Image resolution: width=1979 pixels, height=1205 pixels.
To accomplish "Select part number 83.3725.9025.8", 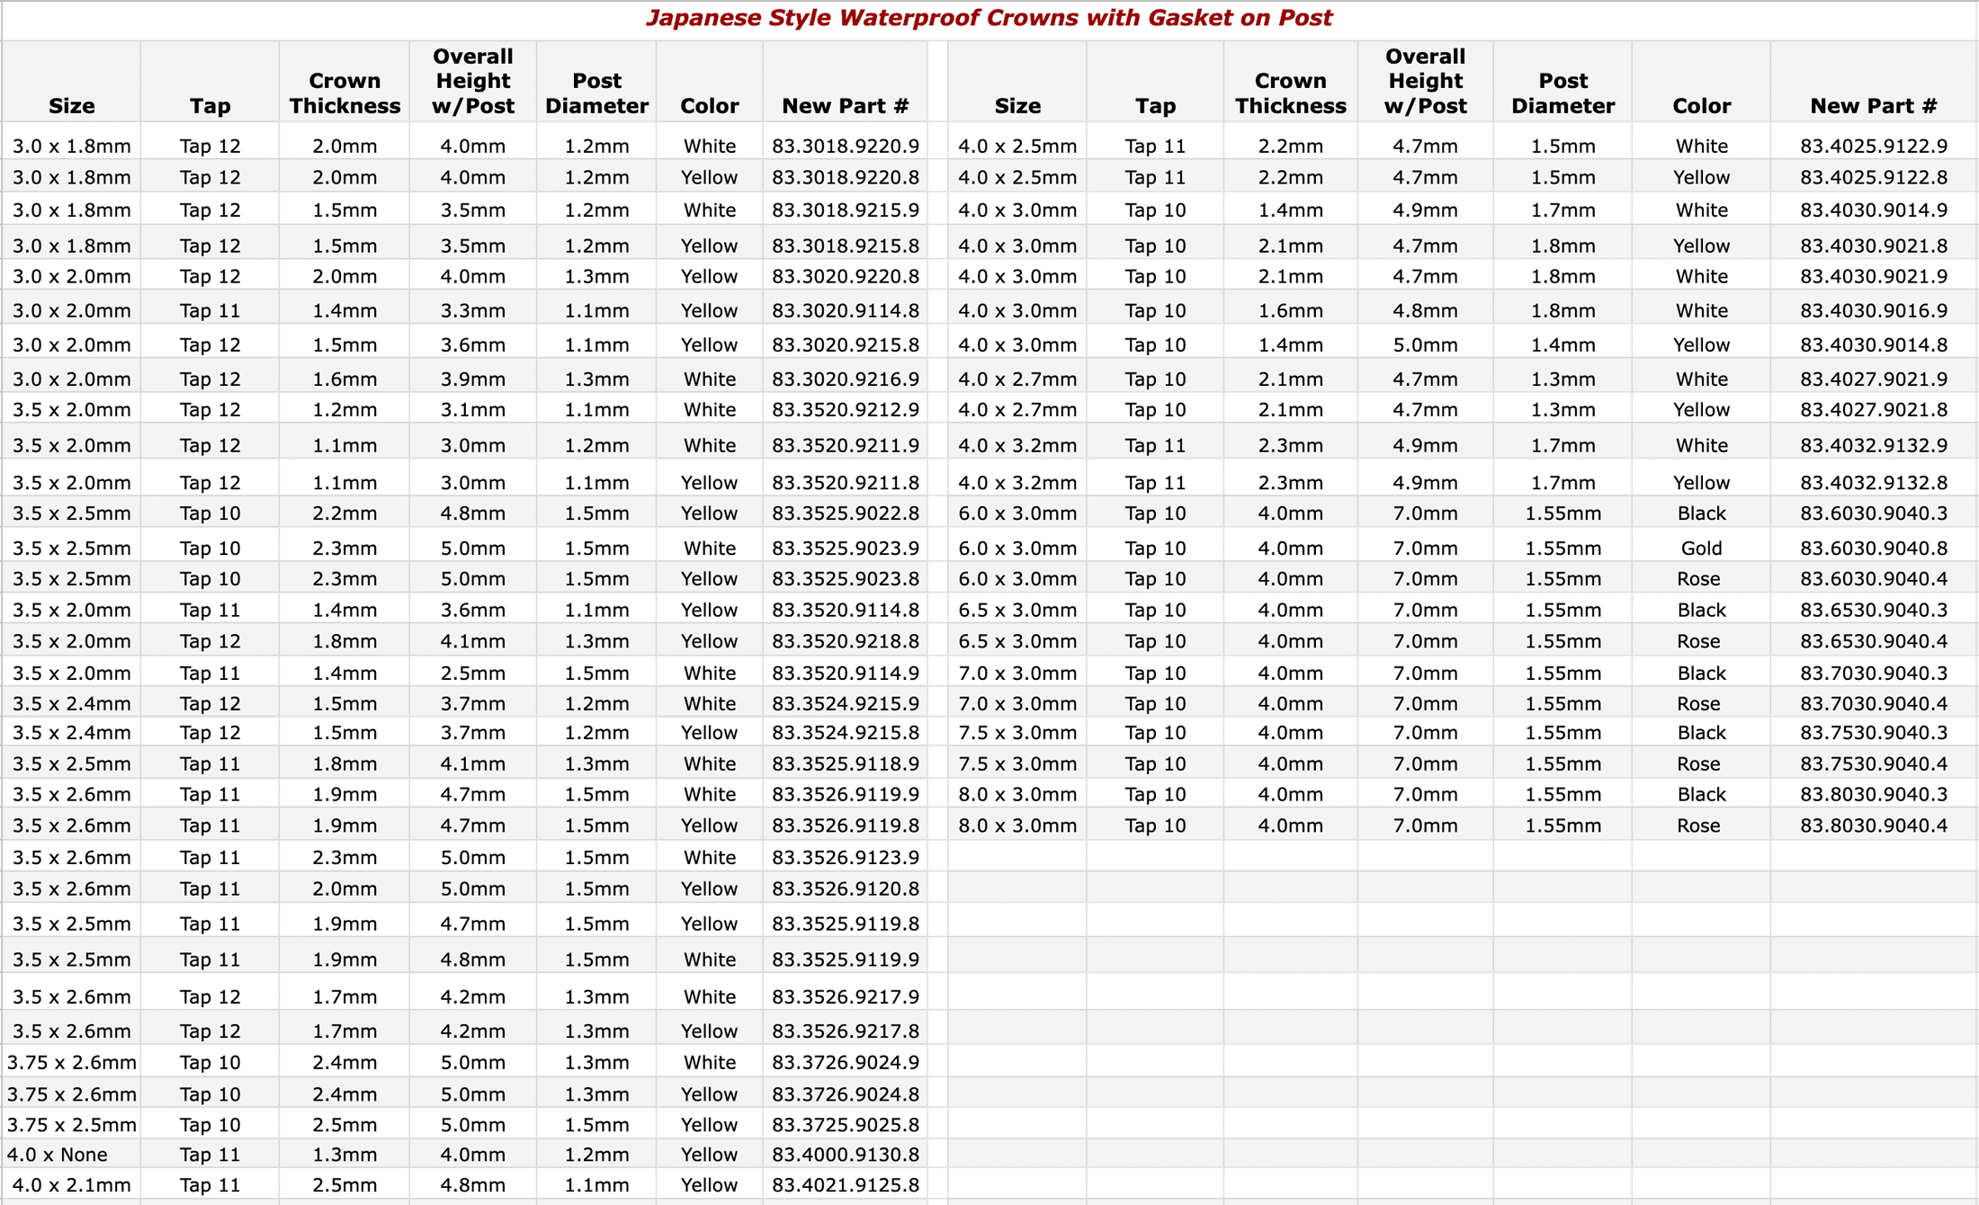I will coord(846,1124).
